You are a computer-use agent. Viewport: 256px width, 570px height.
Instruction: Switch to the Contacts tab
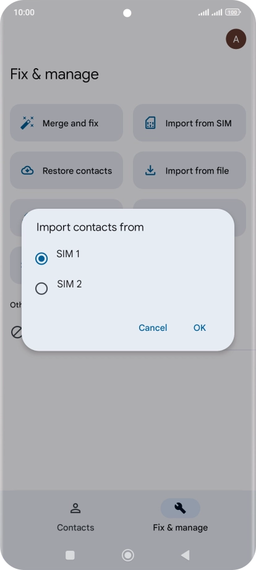(75, 518)
